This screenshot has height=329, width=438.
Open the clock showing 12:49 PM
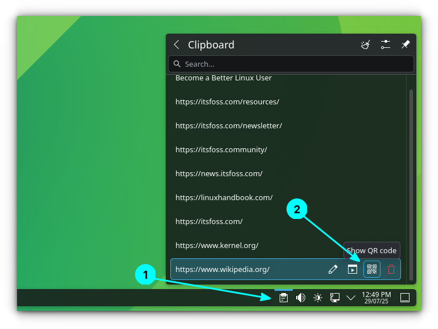click(376, 298)
